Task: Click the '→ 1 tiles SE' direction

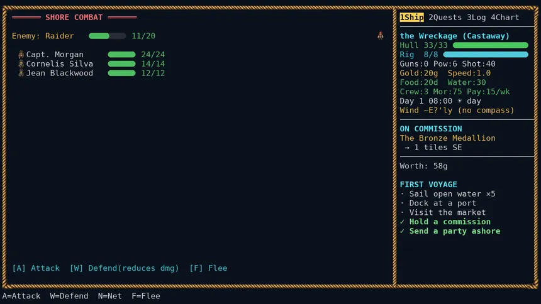Action: [x=433, y=148]
